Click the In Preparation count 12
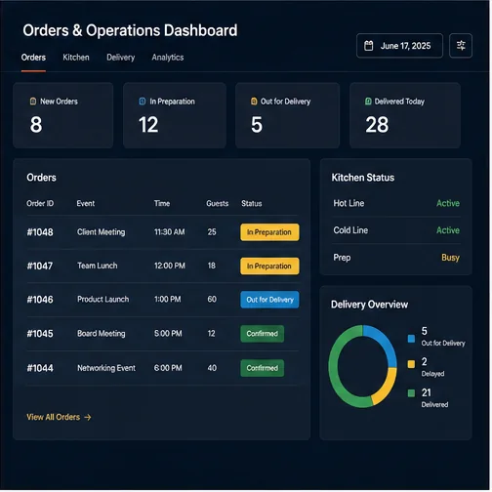 (149, 125)
